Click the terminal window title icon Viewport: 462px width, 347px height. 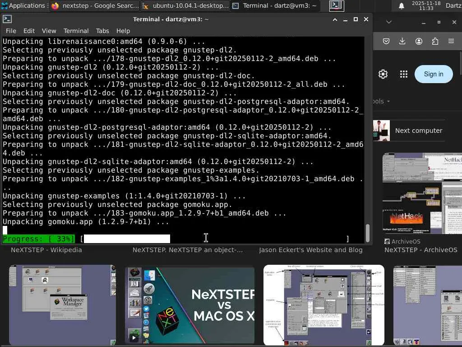(7, 19)
